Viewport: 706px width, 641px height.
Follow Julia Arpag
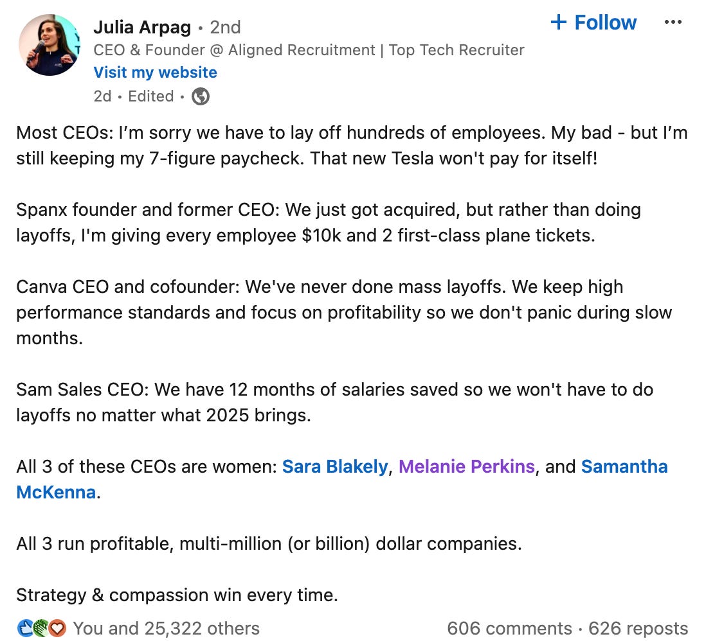pos(593,22)
